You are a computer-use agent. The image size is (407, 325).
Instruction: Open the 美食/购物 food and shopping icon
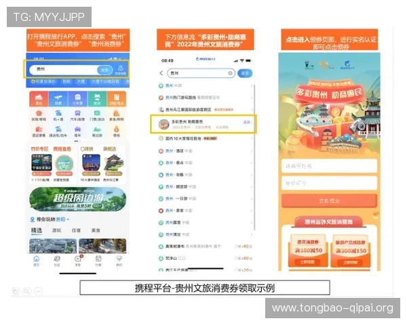[x=117, y=115]
